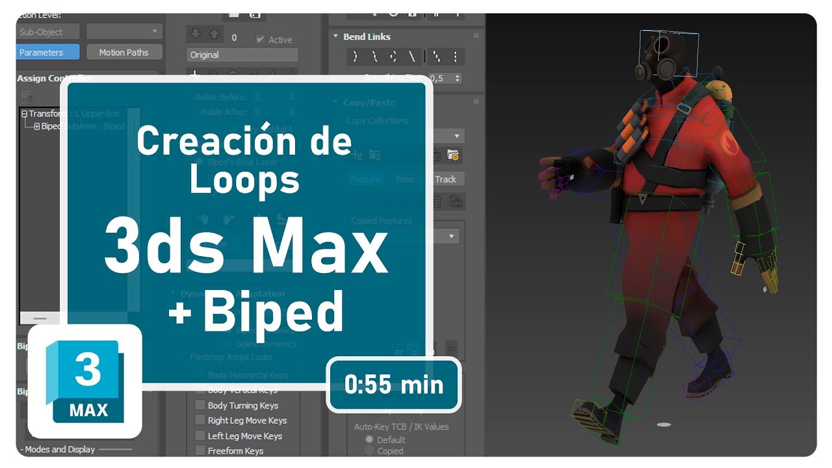This screenshot has width=832, height=468.
Task: Select the Default radio button
Action: (x=369, y=439)
